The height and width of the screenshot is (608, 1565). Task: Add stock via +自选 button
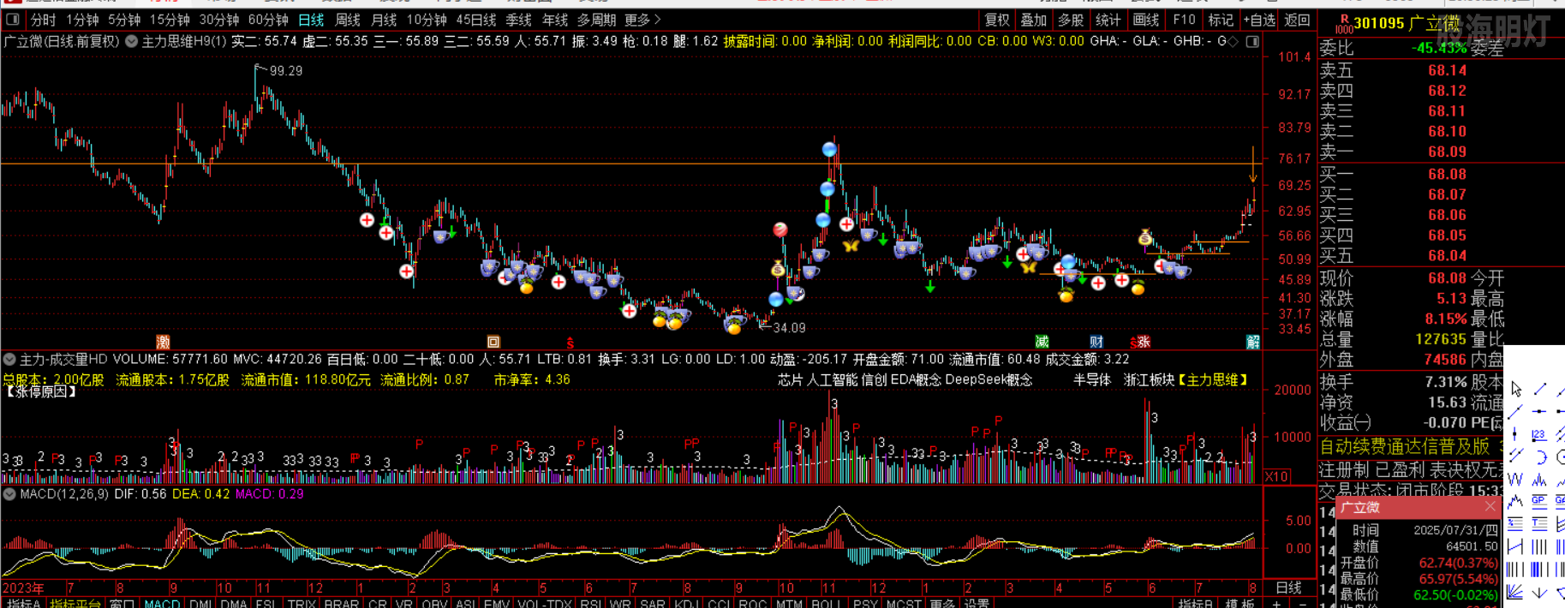click(x=1259, y=20)
